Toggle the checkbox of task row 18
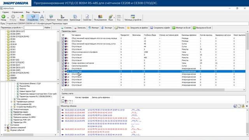 pyautogui.click(x=63, y=85)
